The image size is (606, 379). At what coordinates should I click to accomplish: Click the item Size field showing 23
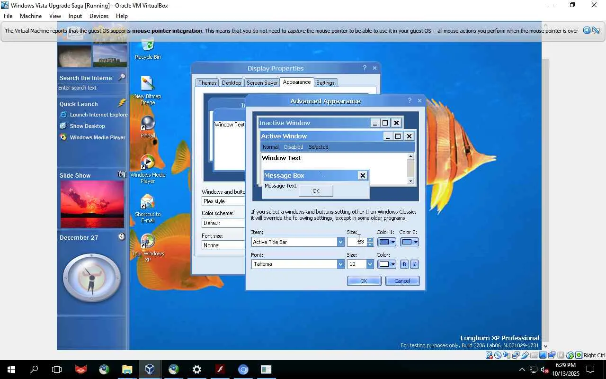pyautogui.click(x=357, y=242)
